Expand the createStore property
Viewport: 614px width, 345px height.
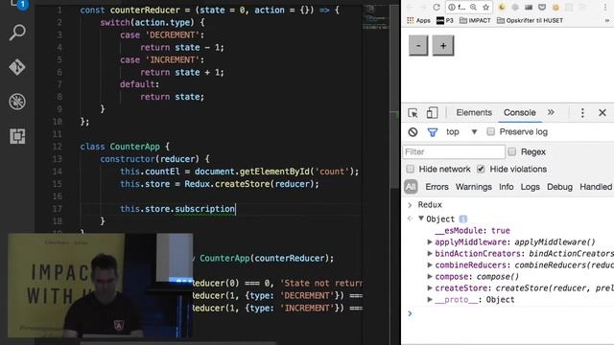pyautogui.click(x=430, y=287)
